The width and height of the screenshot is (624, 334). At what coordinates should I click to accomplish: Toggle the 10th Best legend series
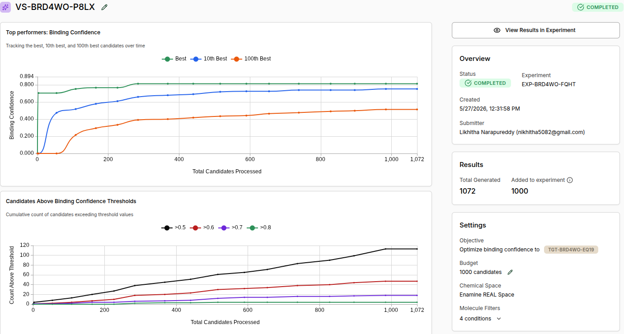(x=209, y=59)
